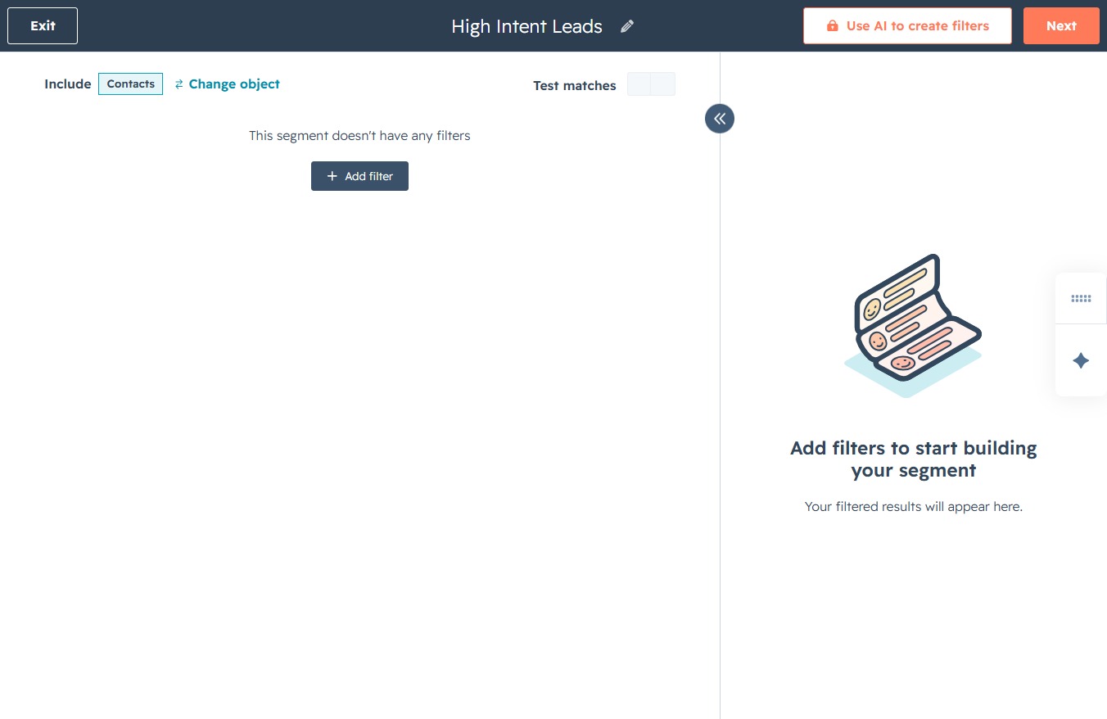Click the plus icon in Add filter
This screenshot has width=1107, height=719.
[x=332, y=176]
